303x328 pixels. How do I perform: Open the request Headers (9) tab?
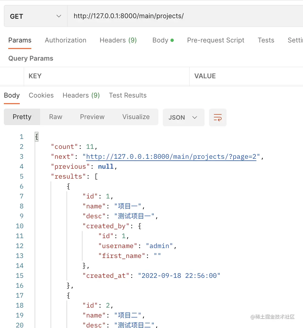118,40
